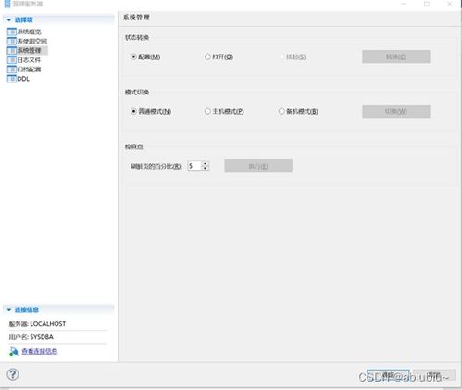Open the DDL page icon
Image resolution: width=462 pixels, height=390 pixels.
[x=12, y=79]
